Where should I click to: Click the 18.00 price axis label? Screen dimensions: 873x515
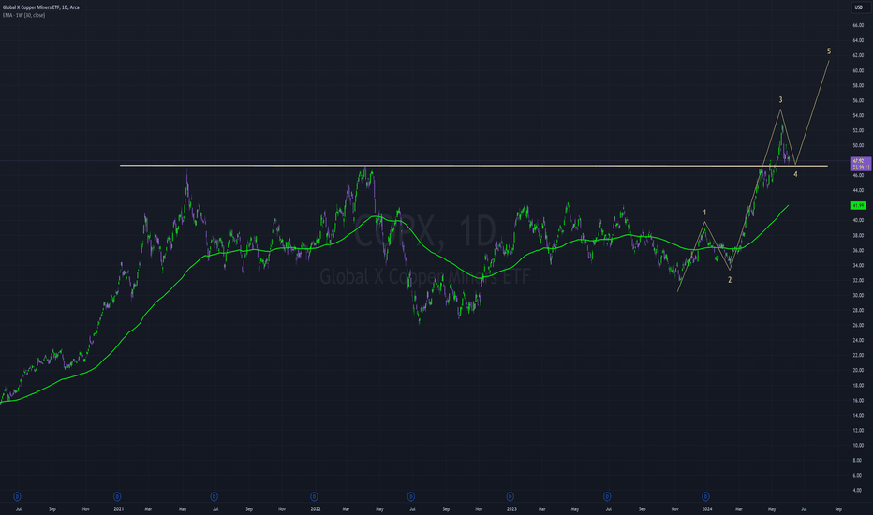[858, 385]
